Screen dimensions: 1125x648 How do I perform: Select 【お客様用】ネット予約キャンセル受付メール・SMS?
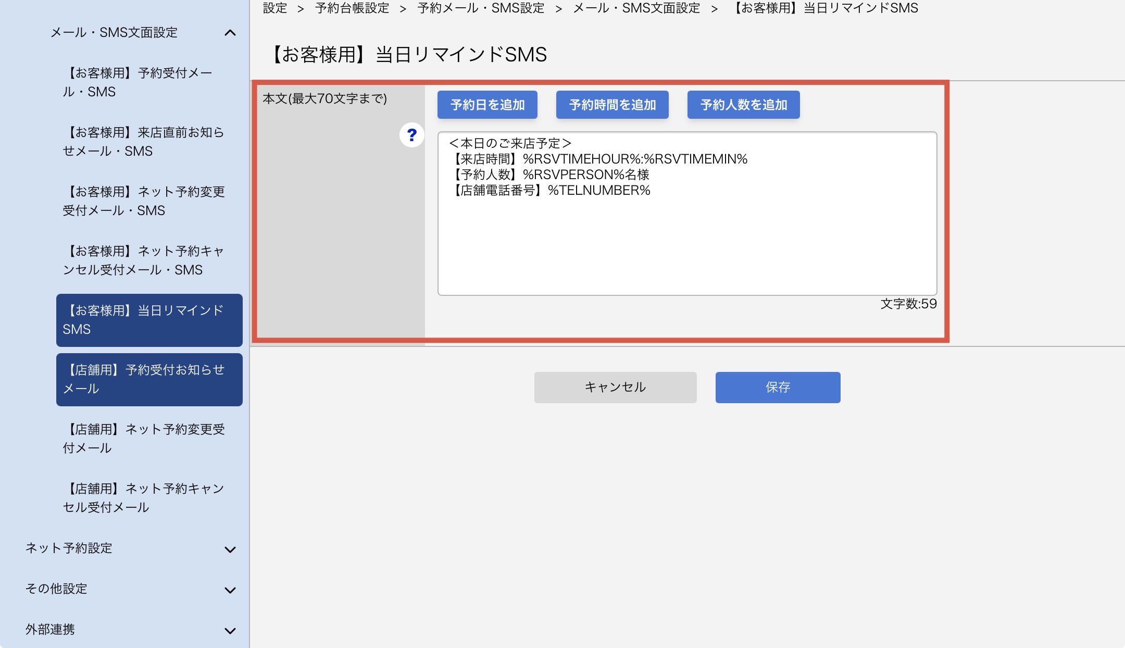click(x=149, y=260)
